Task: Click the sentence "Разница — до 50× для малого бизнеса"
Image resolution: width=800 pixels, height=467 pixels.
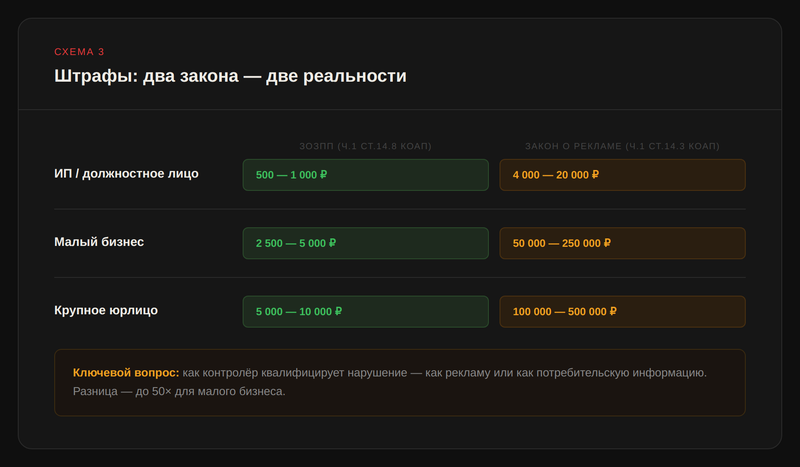Action: [x=179, y=392]
